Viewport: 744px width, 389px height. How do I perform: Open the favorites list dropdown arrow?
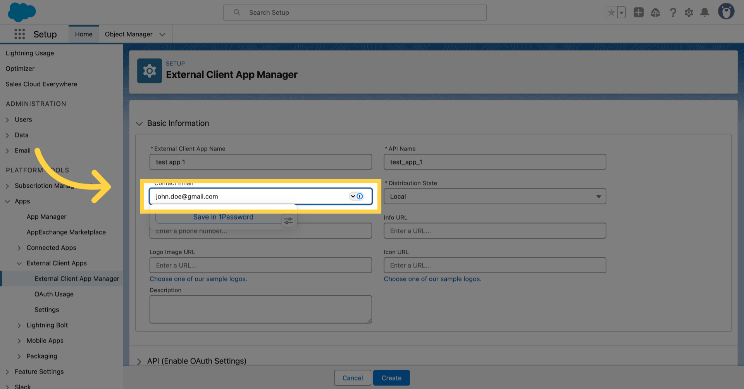(x=622, y=12)
